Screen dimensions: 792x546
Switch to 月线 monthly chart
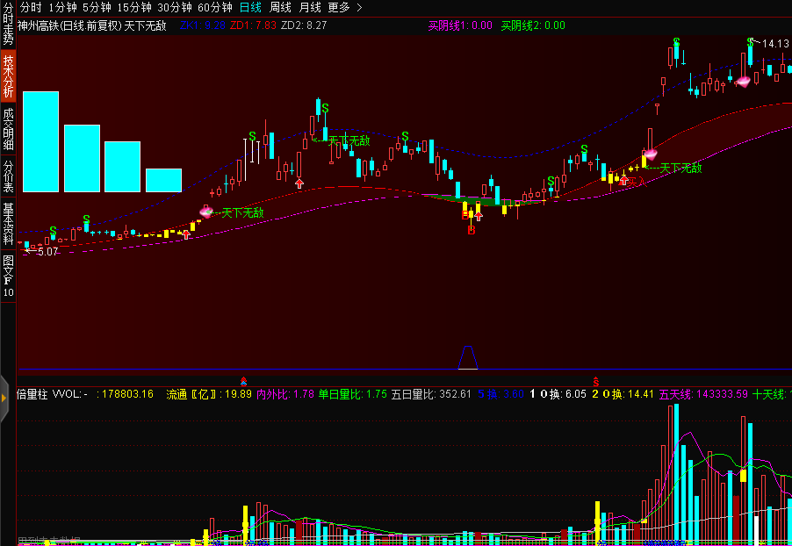[x=310, y=8]
